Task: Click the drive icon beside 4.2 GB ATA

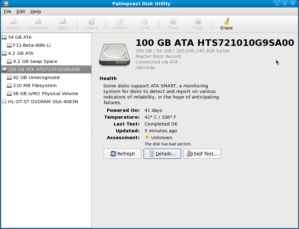Action: (x=4, y=53)
